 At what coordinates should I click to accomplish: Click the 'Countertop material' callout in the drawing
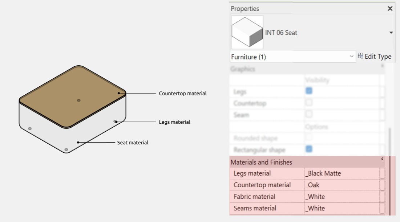[x=183, y=94]
